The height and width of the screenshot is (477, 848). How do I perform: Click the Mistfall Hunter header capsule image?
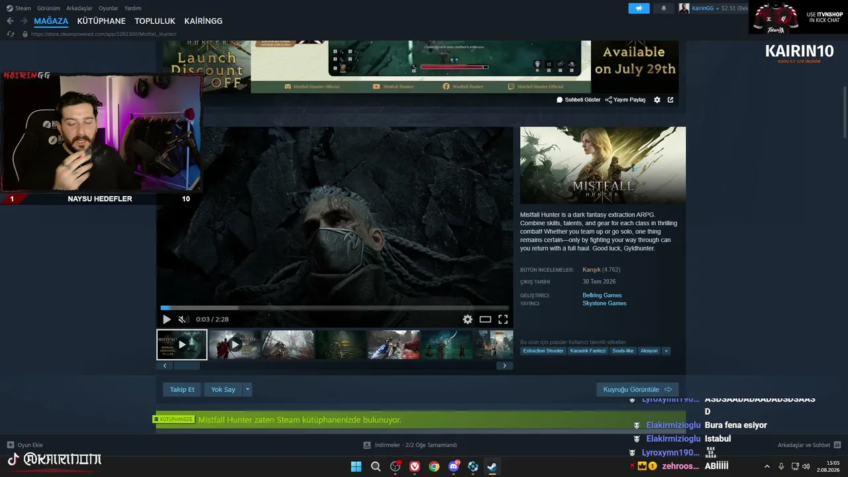[603, 165]
